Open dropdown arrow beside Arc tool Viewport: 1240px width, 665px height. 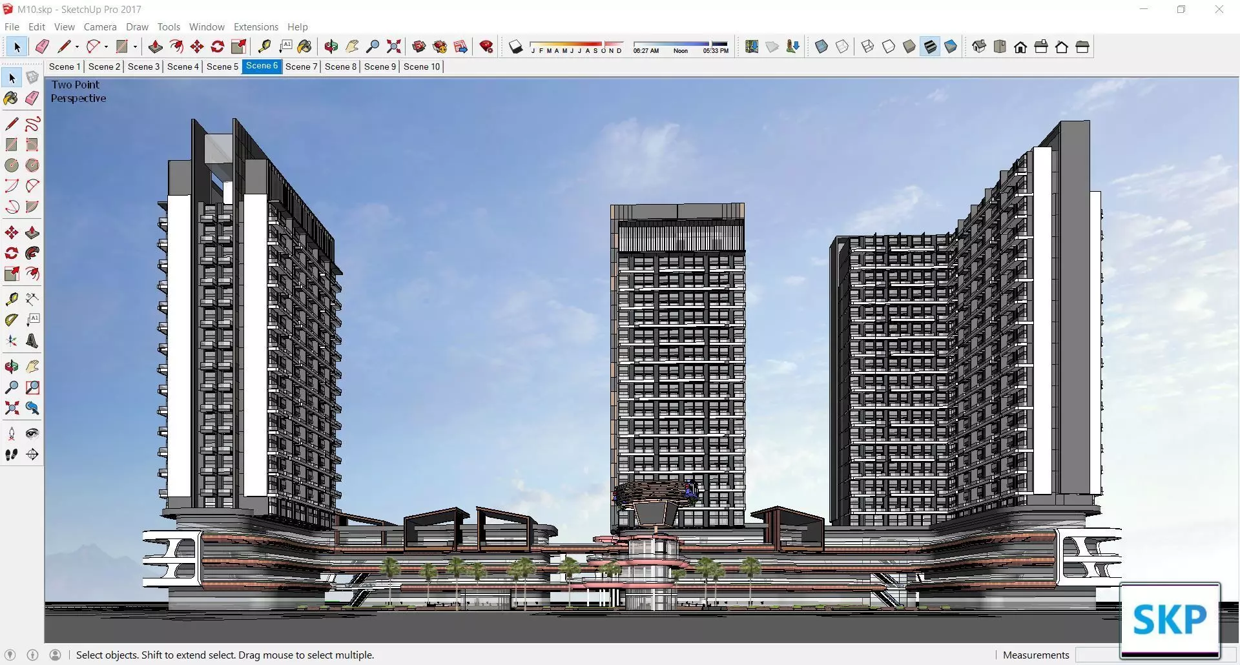(x=106, y=46)
